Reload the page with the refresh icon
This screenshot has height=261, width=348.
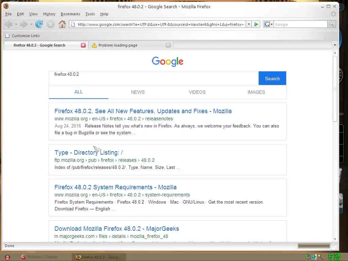(39, 24)
